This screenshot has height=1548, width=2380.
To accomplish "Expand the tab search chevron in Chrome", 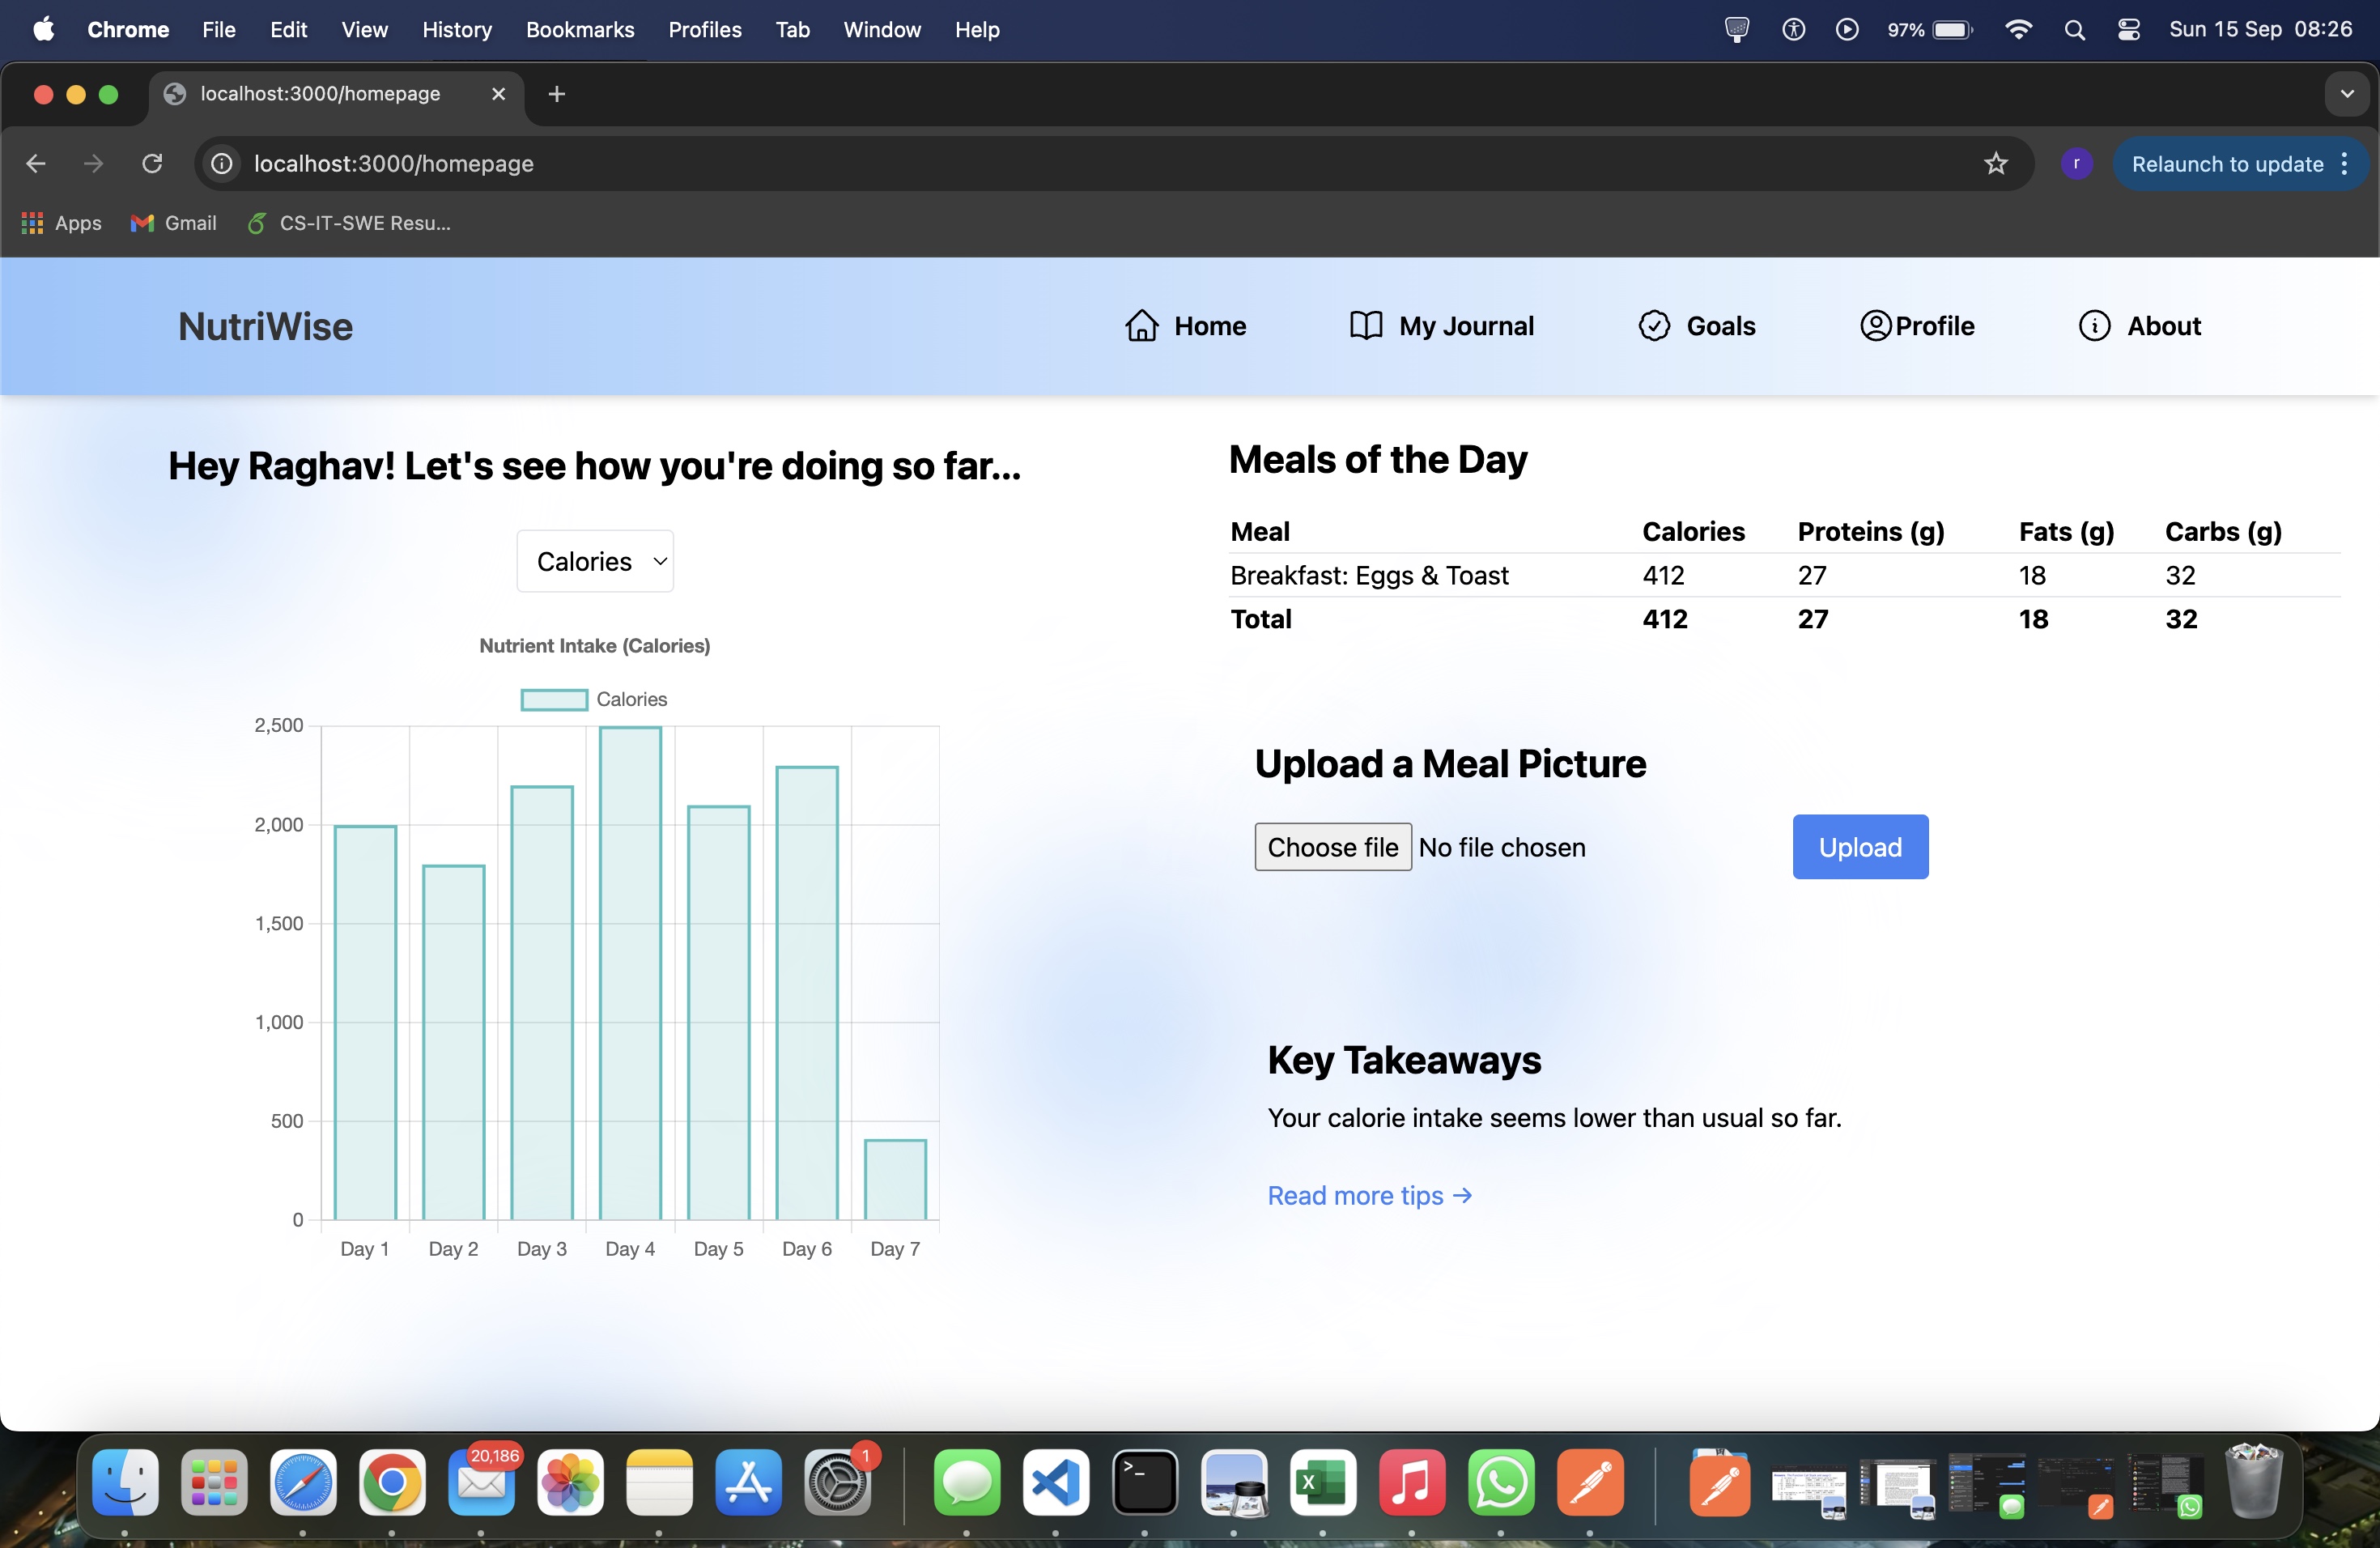I will (x=2346, y=94).
